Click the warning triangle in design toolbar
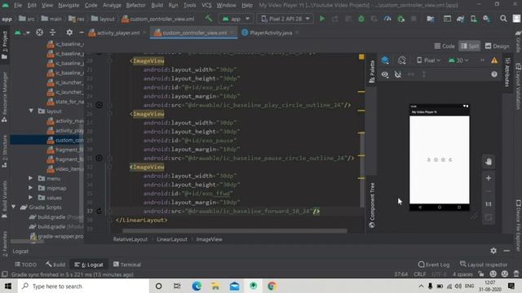Viewport: 522px width, 293px height. (494, 60)
